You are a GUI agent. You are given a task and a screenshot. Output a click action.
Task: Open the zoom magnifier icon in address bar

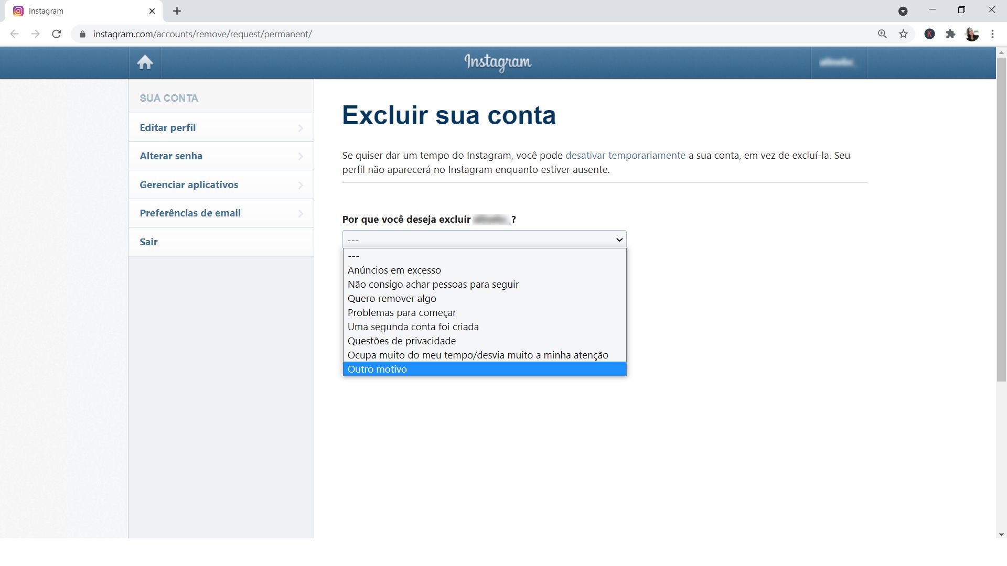pyautogui.click(x=882, y=34)
